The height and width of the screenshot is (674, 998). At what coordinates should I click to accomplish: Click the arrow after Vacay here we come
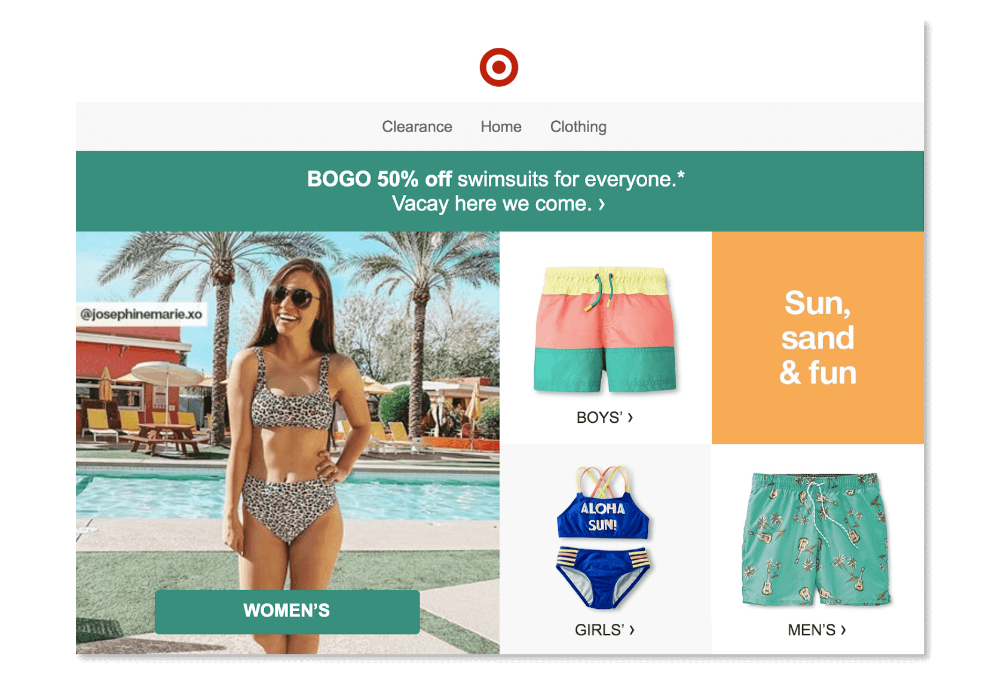[x=602, y=205]
